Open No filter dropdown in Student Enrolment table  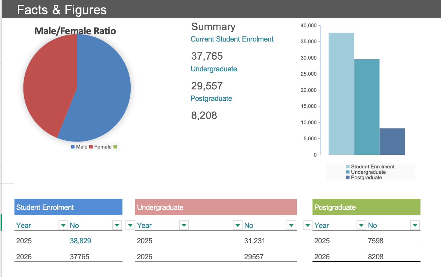tap(117, 225)
